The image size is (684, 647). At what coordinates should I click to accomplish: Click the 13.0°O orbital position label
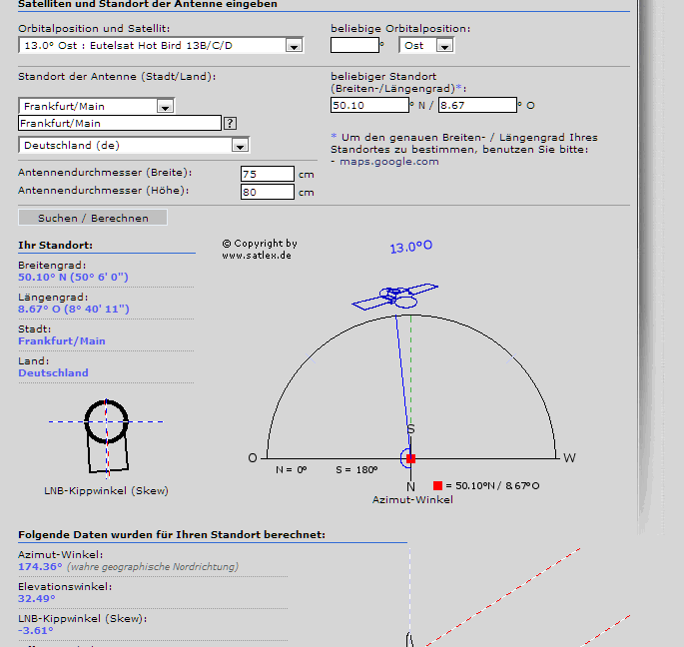pyautogui.click(x=411, y=247)
